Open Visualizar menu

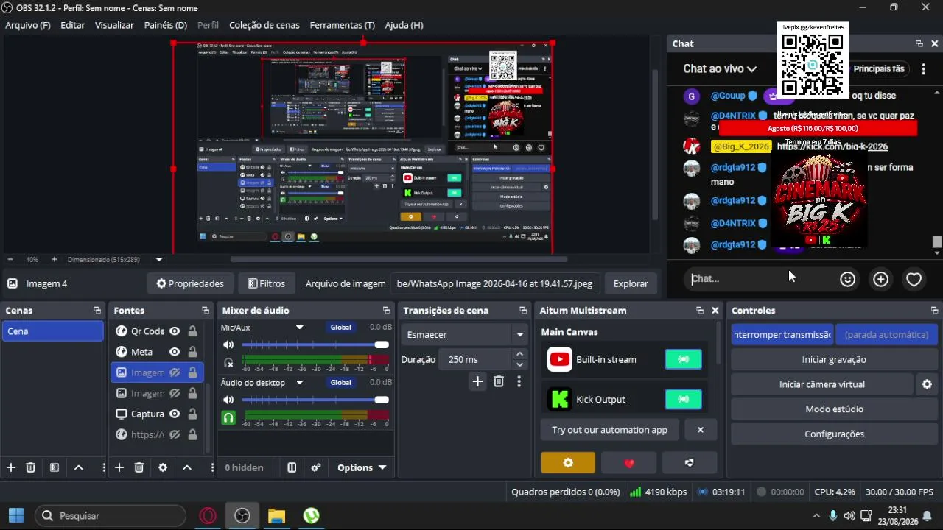click(x=114, y=25)
